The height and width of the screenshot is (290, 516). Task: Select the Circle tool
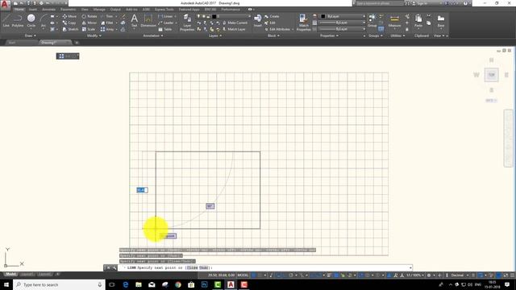[x=31, y=20]
